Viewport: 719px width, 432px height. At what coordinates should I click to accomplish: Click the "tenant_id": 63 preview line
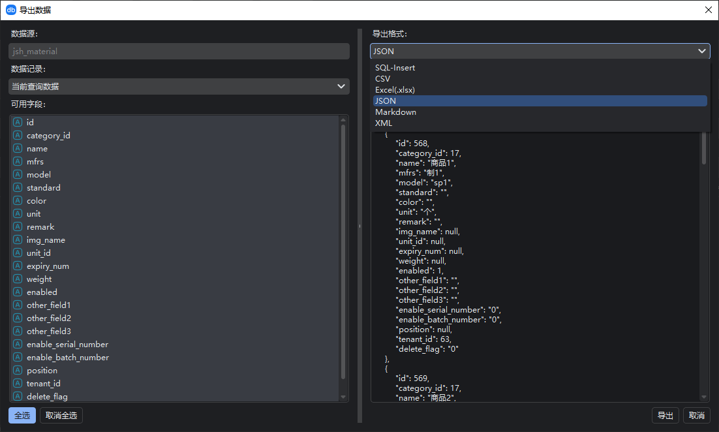coord(423,339)
